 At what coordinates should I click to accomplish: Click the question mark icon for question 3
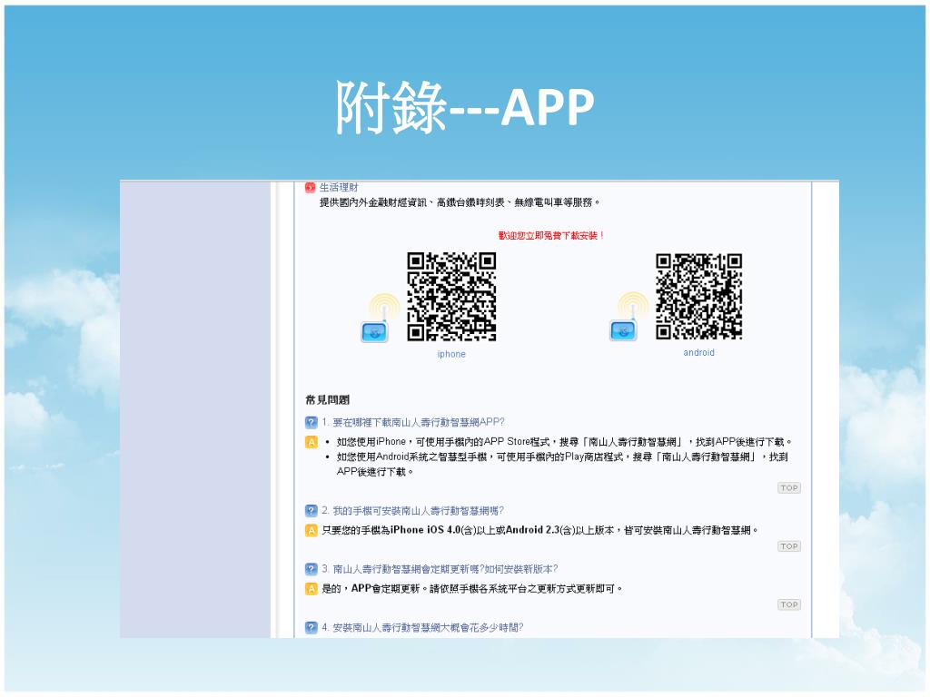point(311,569)
